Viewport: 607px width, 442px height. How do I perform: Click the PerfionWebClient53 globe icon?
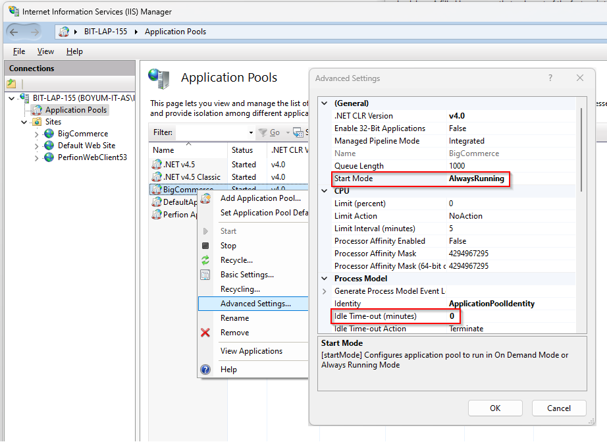pyautogui.click(x=49, y=157)
